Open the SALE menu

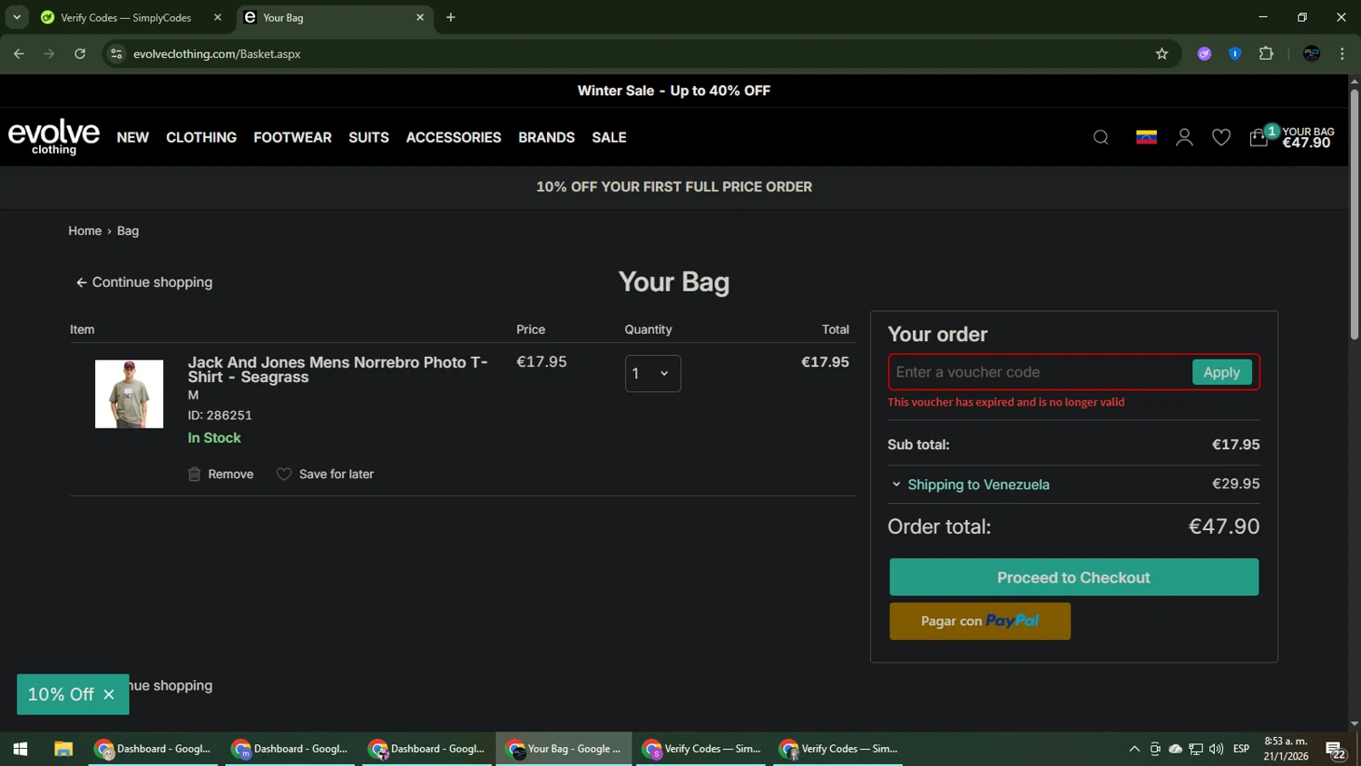pyautogui.click(x=609, y=138)
